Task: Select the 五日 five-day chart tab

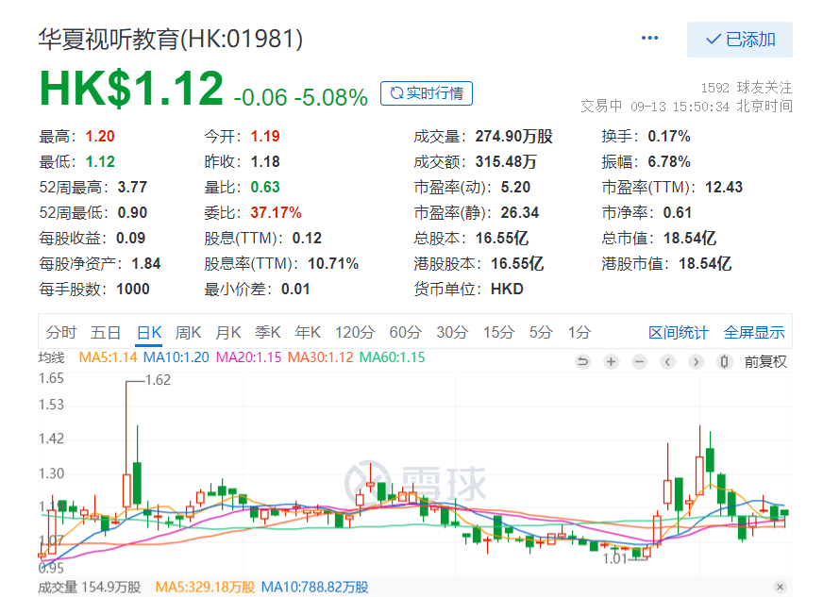Action: (x=106, y=332)
